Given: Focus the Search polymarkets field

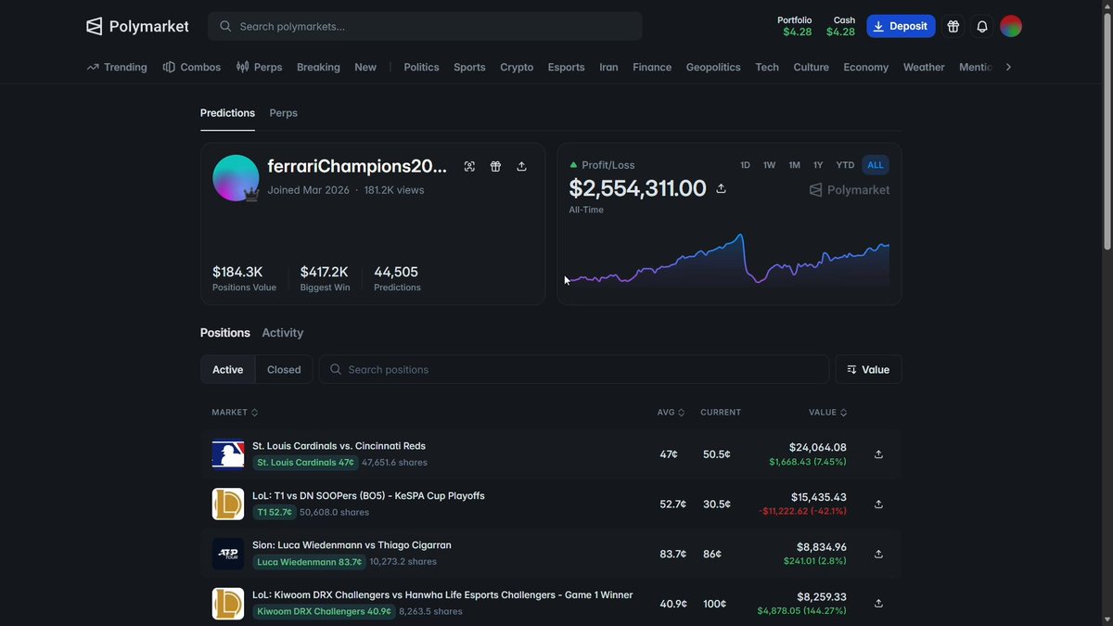Looking at the screenshot, I should pyautogui.click(x=425, y=26).
